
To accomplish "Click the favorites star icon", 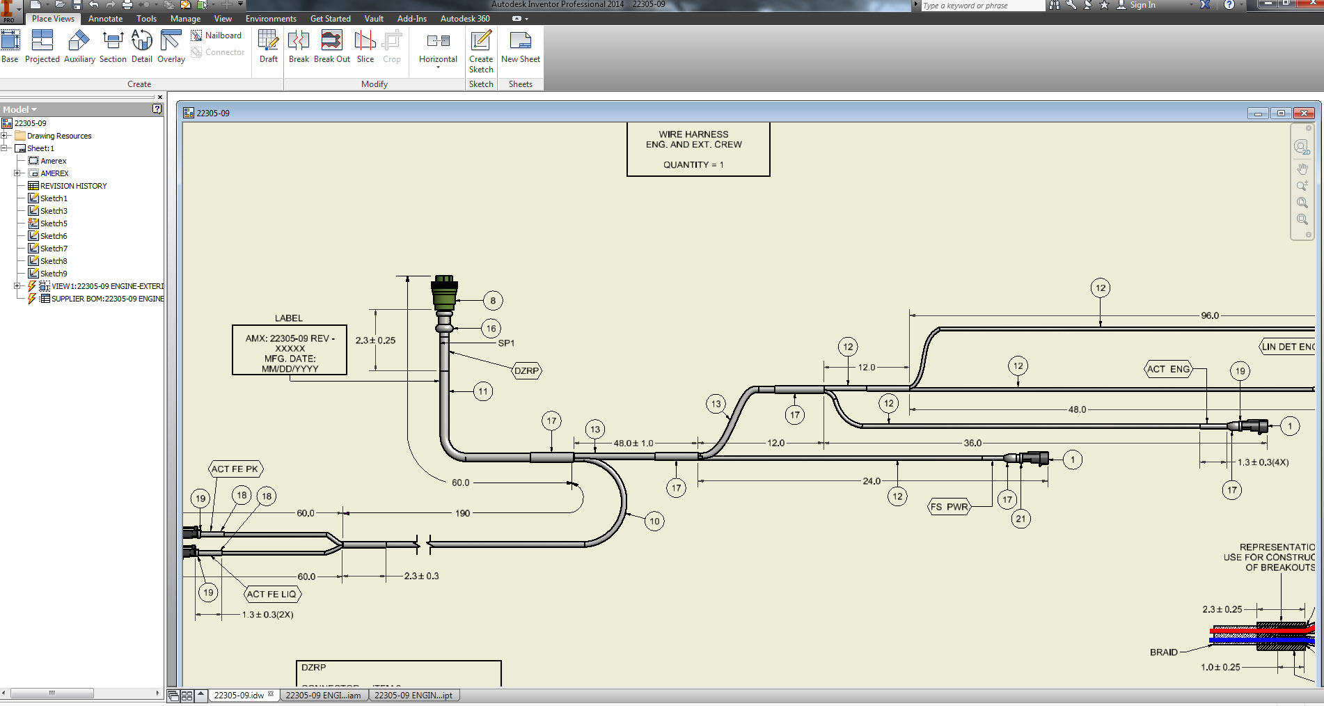I will click(x=1104, y=5).
